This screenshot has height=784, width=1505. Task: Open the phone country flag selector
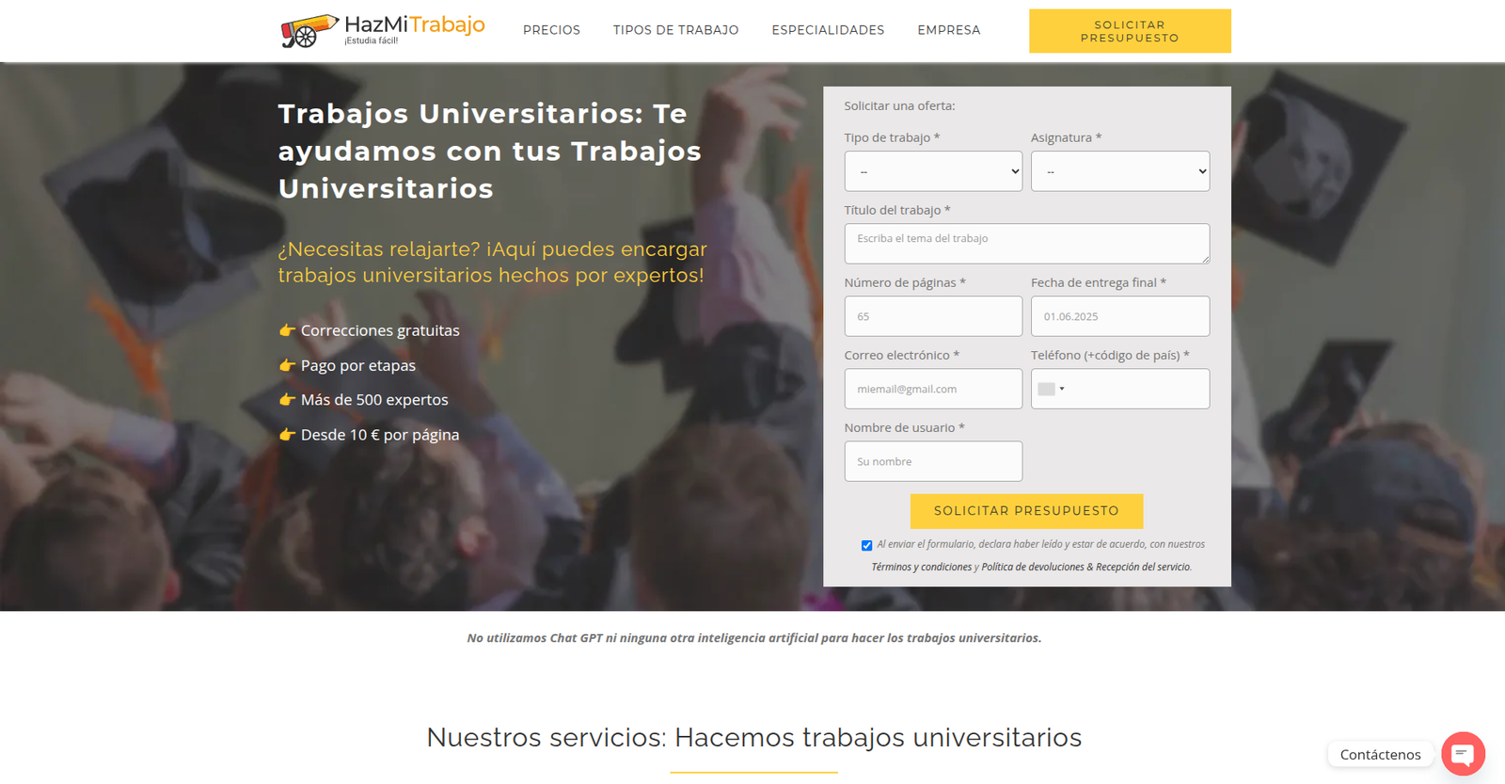click(x=1051, y=389)
